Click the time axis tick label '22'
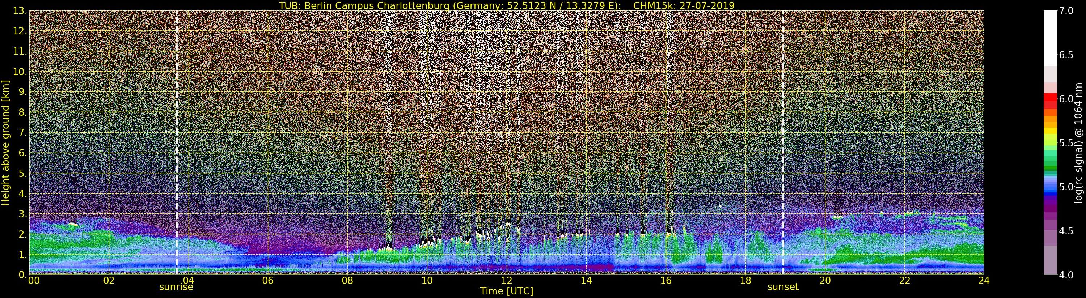The image size is (1086, 298). point(905,281)
